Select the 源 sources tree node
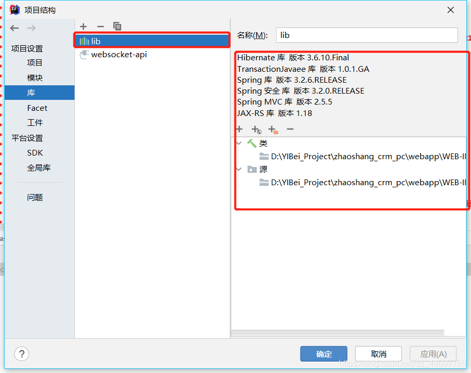Viewport: 471px width, 373px height. tap(264, 170)
